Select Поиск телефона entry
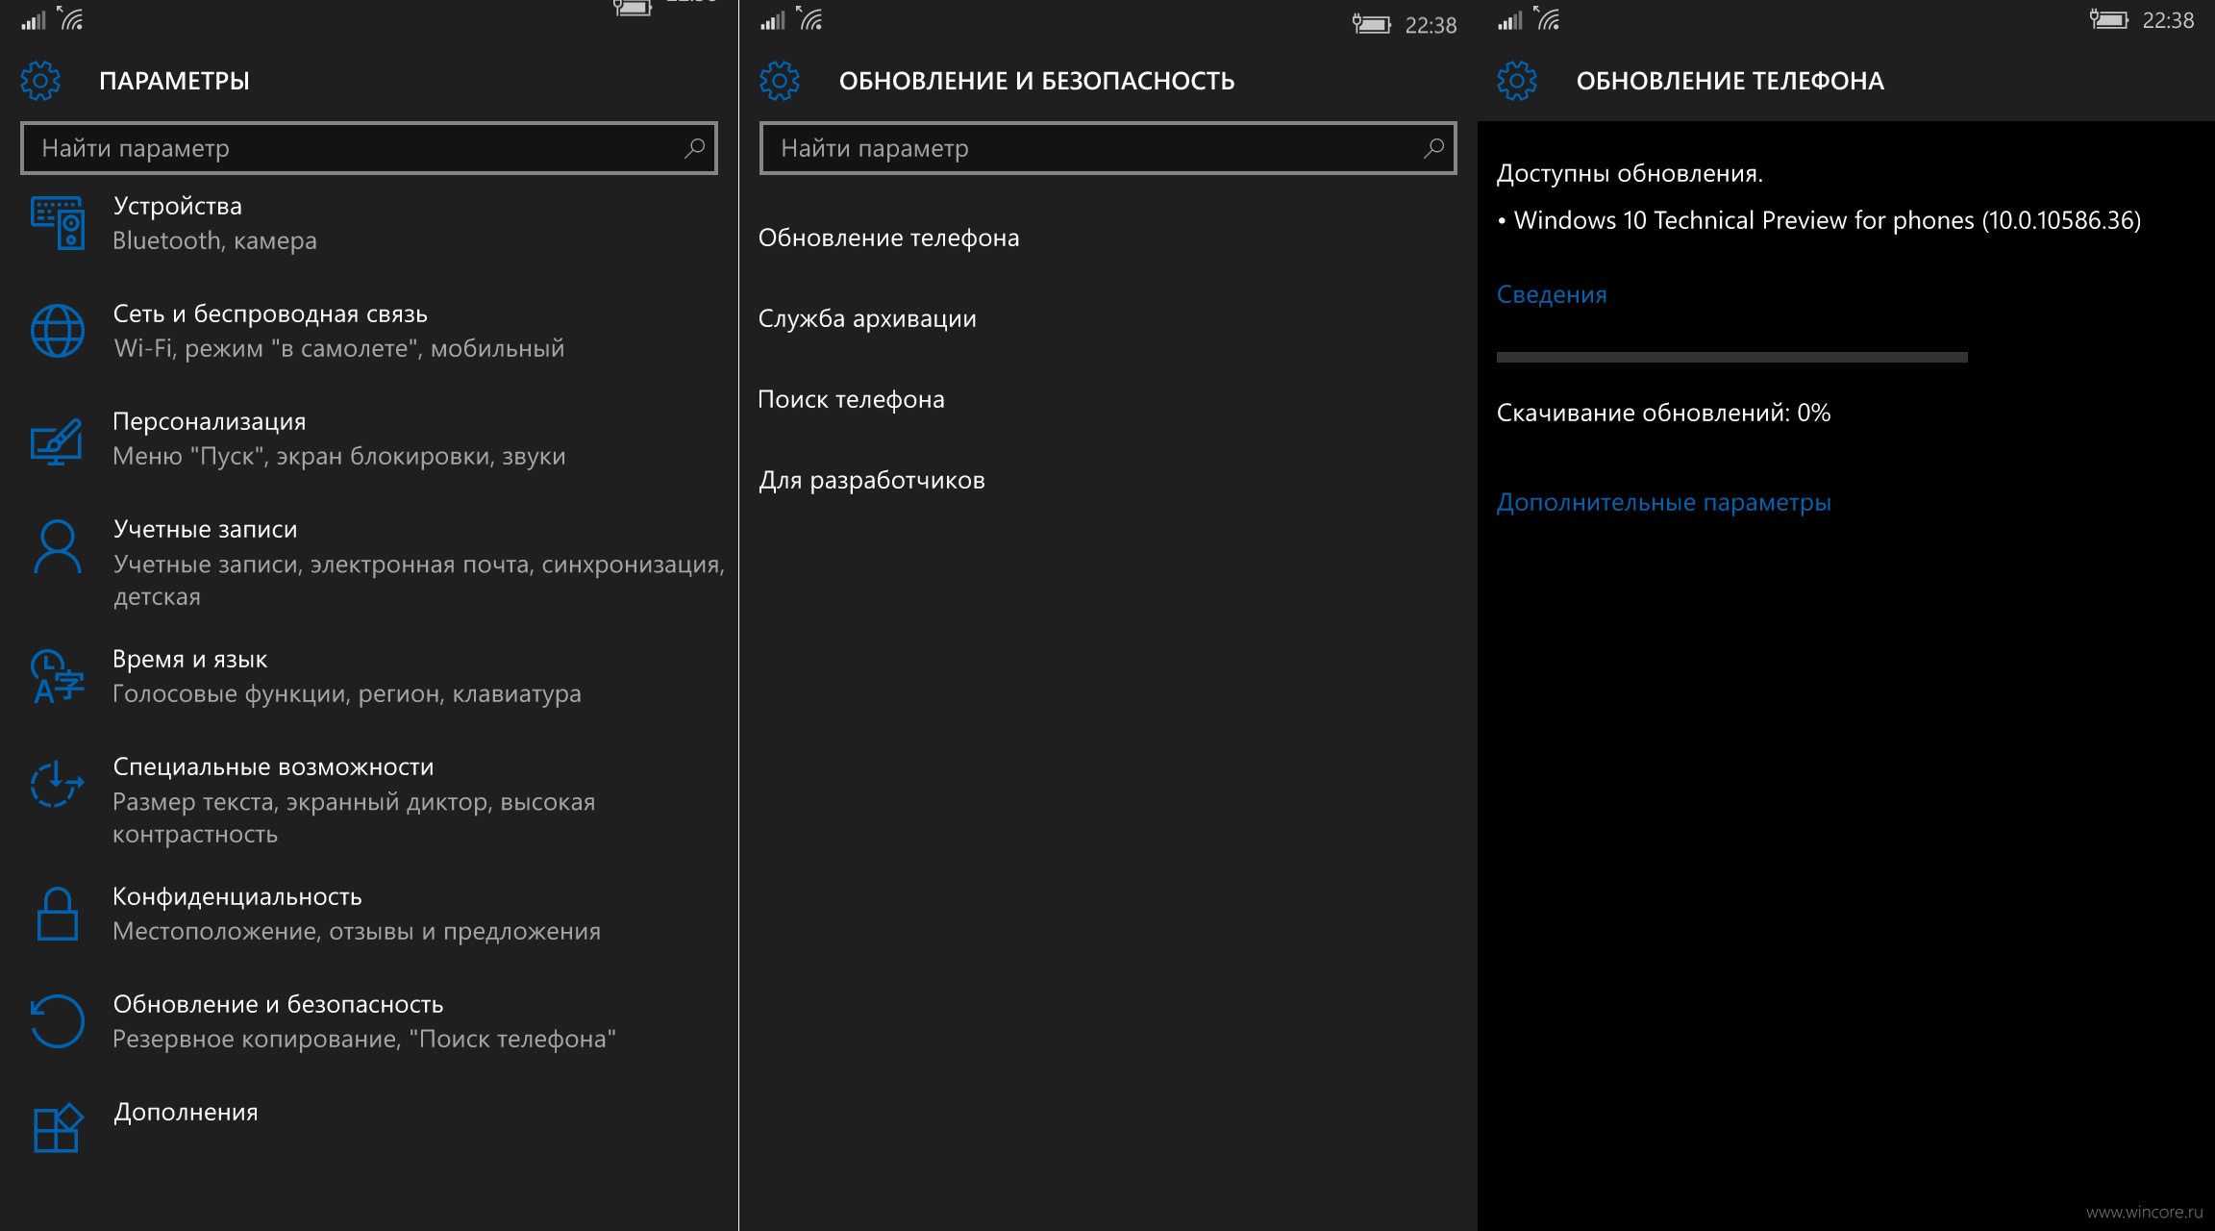Image resolution: width=2215 pixels, height=1231 pixels. [x=851, y=399]
